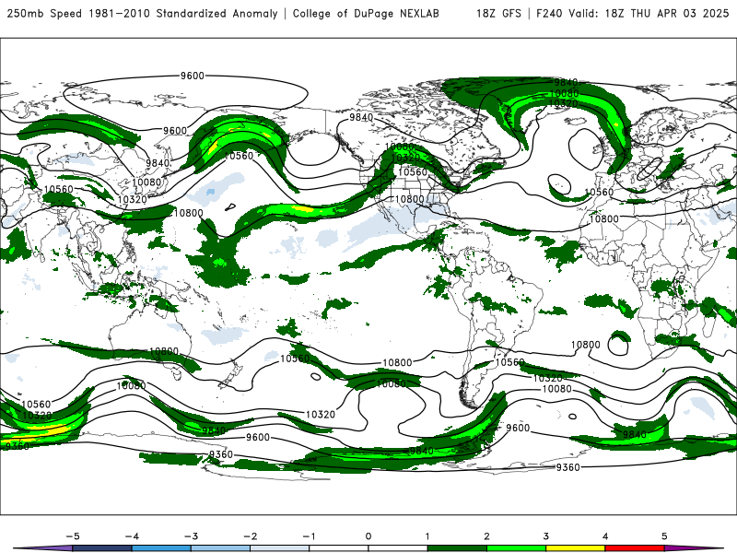Click the "250mb Speed 1981-2010 Standardized Anomaly" title
Screen dimensions: 737x553
pyautogui.click(x=143, y=13)
